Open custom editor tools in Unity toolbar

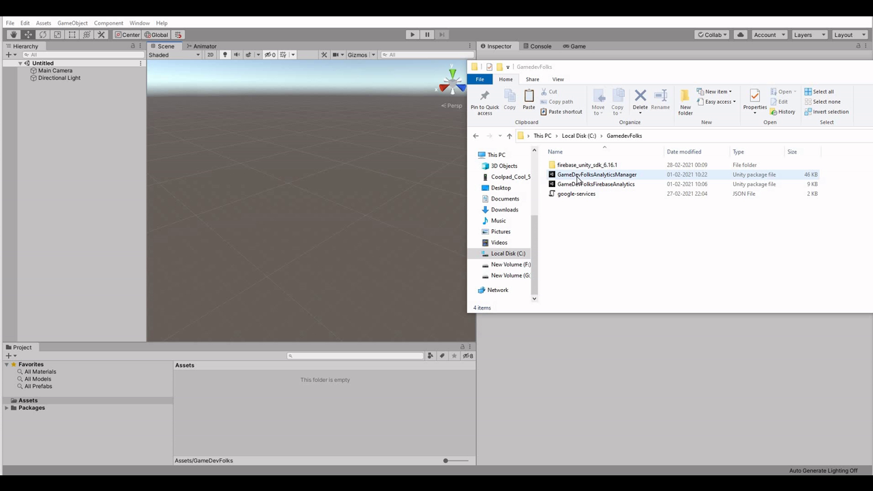click(101, 35)
